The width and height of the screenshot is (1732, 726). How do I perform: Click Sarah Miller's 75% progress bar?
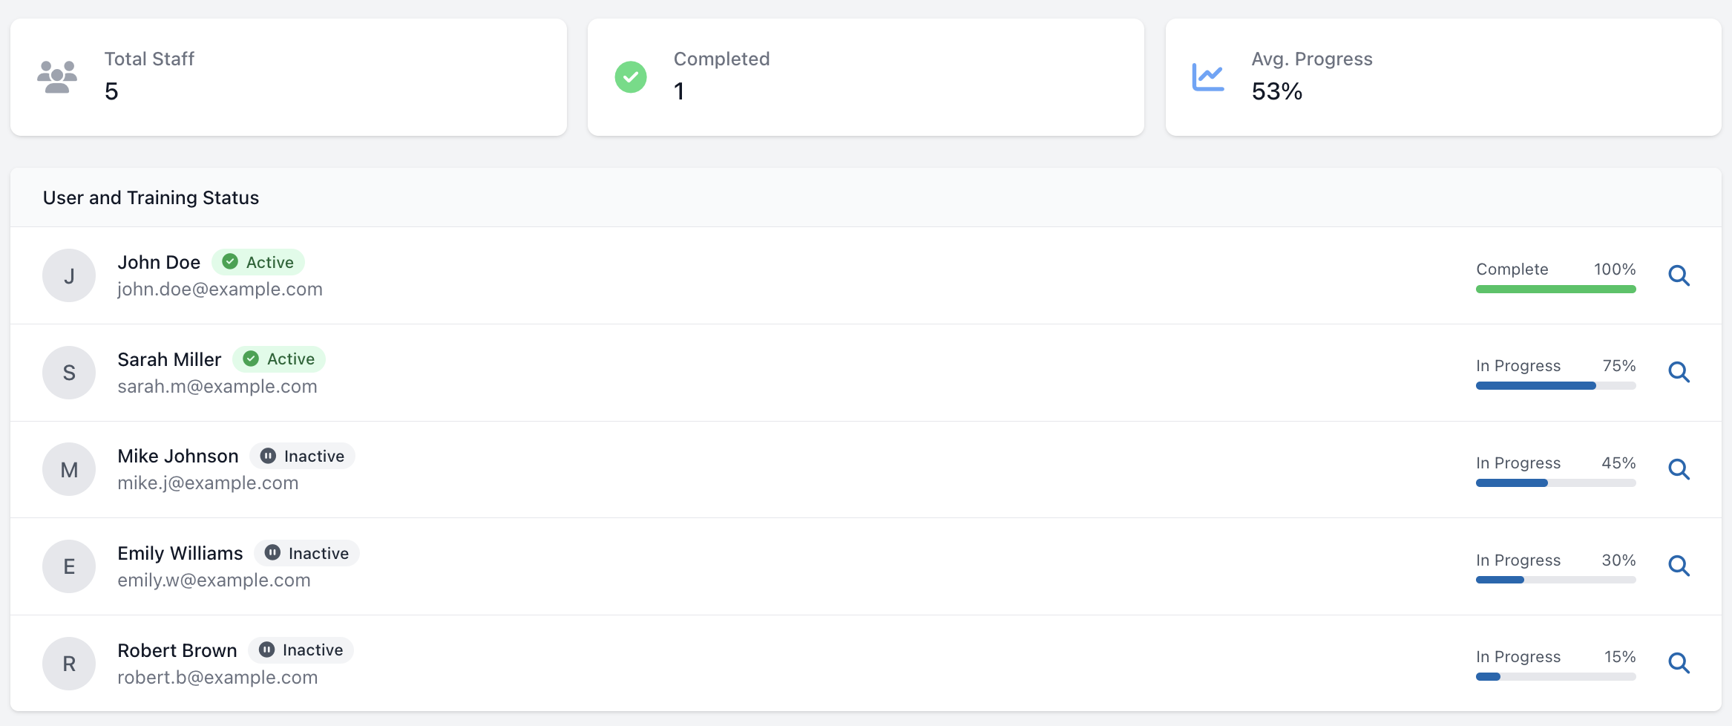[x=1555, y=386]
